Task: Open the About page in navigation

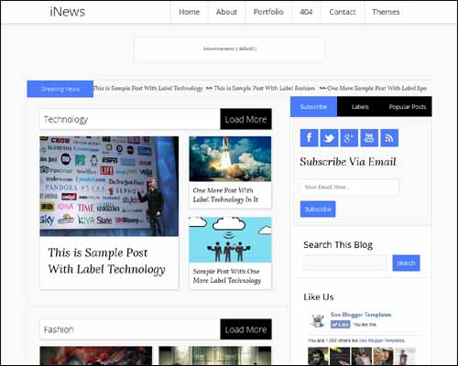Action: (226, 12)
